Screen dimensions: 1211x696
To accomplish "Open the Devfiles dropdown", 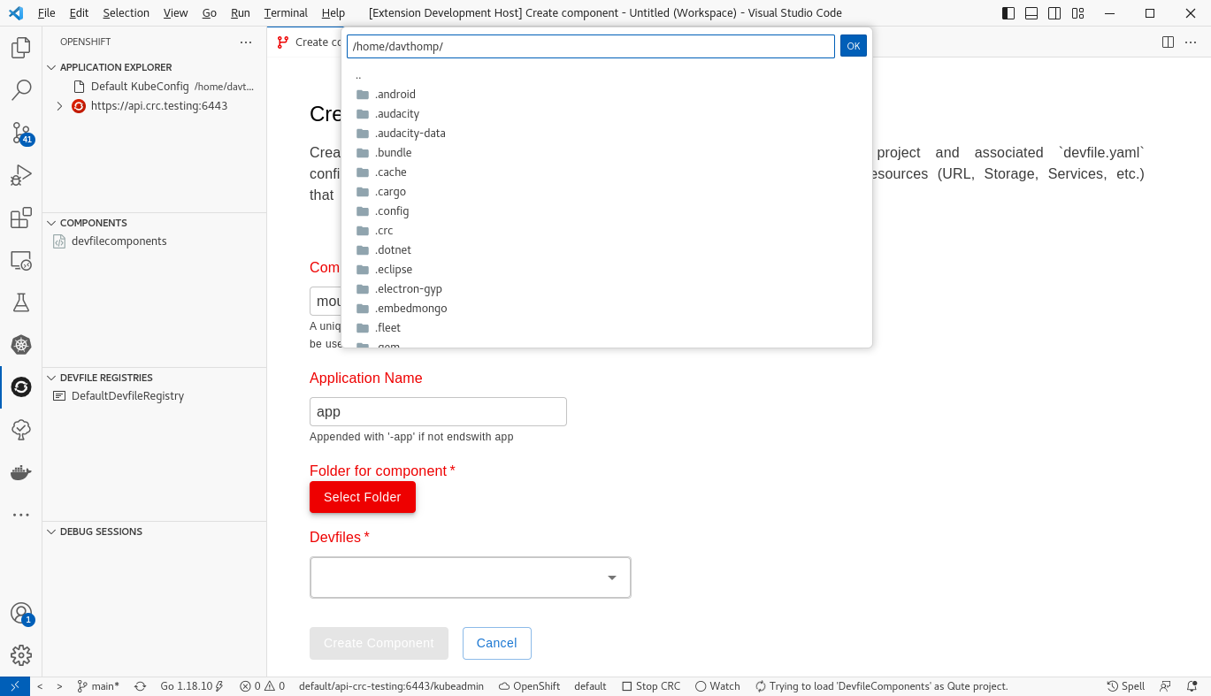I will 471,577.
